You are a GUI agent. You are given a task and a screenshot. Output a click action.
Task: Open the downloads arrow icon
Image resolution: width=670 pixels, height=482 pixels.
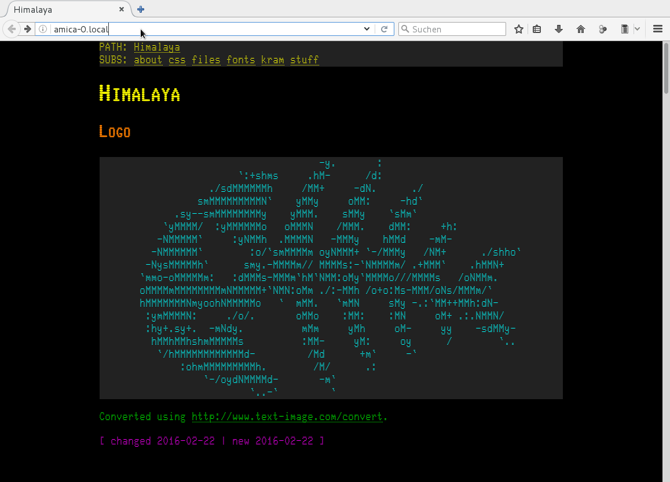point(559,29)
